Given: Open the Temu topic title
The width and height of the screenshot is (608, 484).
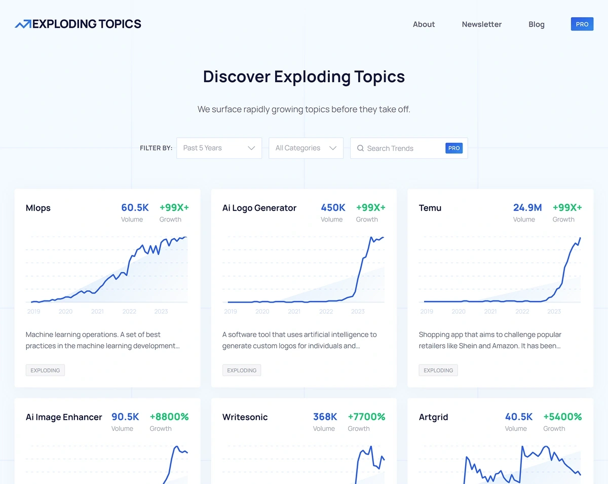Looking at the screenshot, I should pyautogui.click(x=430, y=208).
